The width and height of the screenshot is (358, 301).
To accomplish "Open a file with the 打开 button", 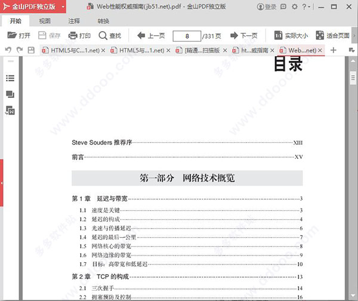I will point(18,35).
